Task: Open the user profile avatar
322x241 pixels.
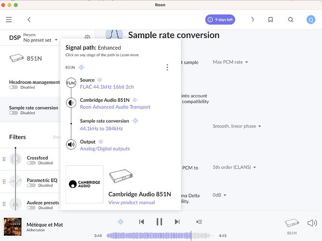Action: 311,20
